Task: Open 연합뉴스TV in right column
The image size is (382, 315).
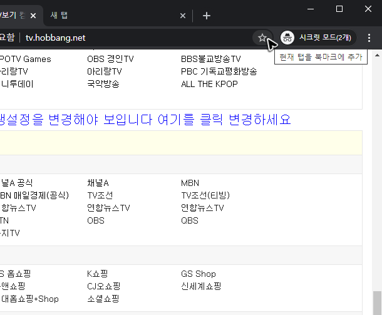Action: pyautogui.click(x=202, y=208)
